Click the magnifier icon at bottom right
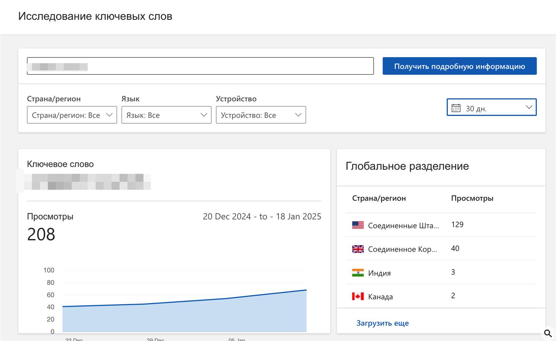The width and height of the screenshot is (556, 341). pyautogui.click(x=548, y=333)
